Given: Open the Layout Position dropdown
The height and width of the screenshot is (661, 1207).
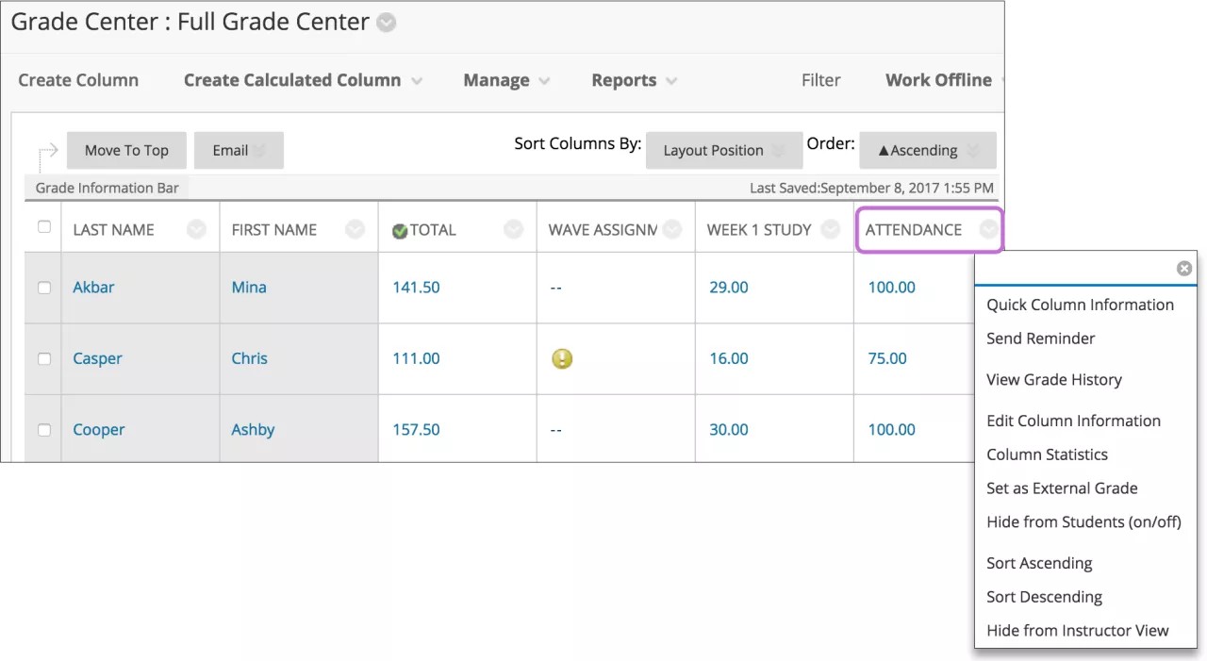Looking at the screenshot, I should coord(723,150).
